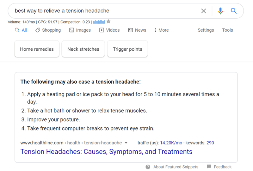Focus the search box with tension headache query
Viewport: 253px width, 171px height.
coord(105,11)
